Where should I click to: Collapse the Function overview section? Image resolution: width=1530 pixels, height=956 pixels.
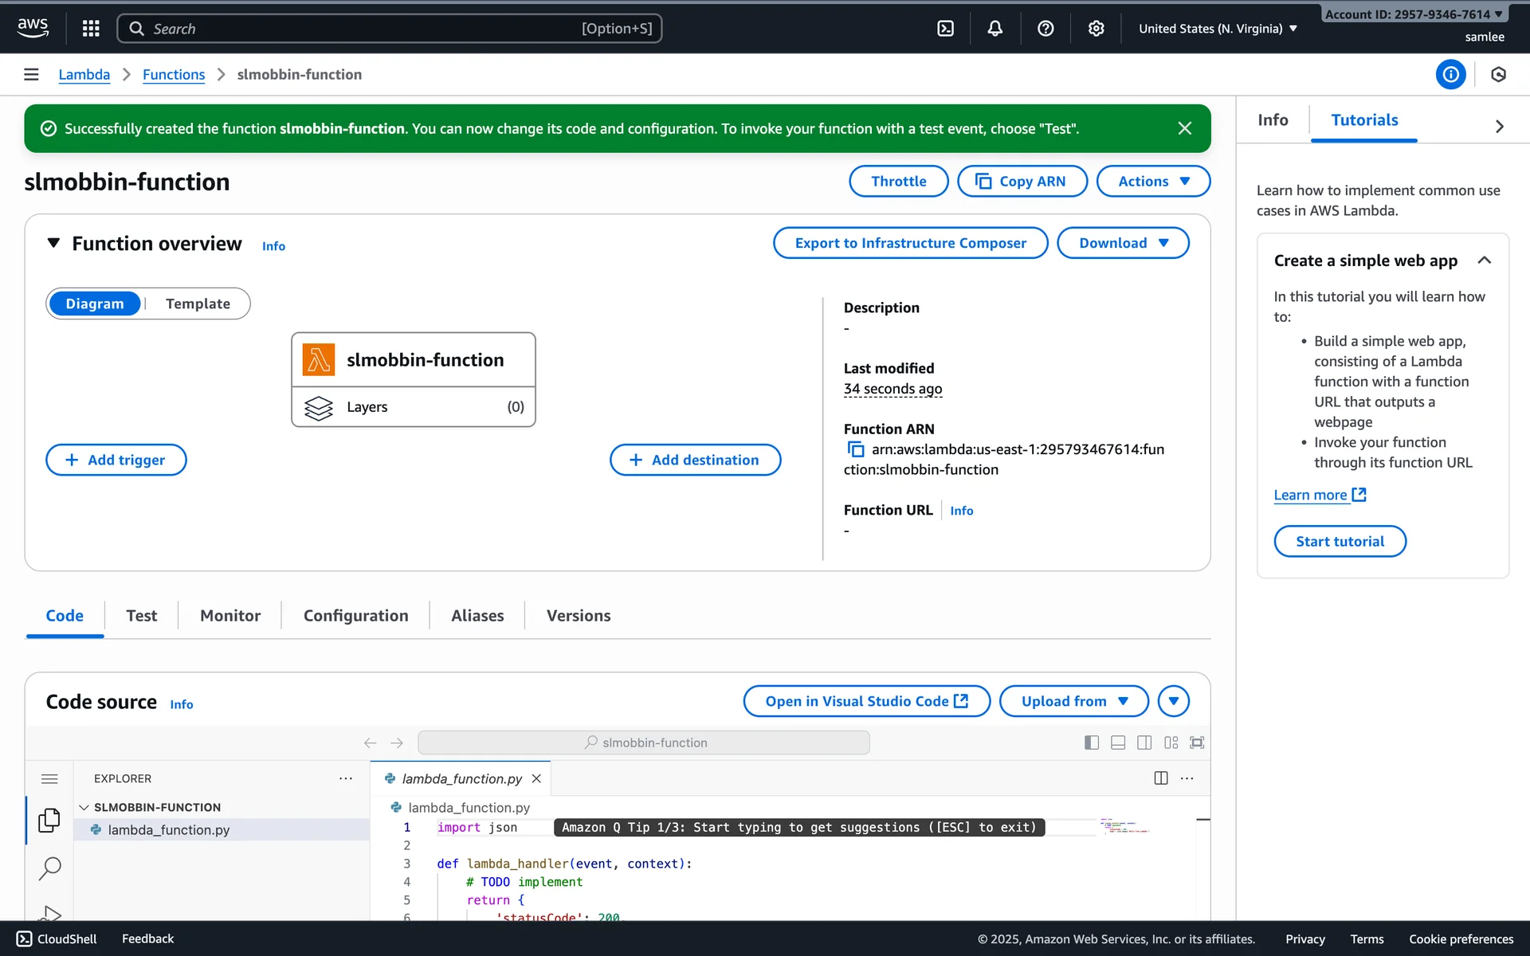pos(53,243)
